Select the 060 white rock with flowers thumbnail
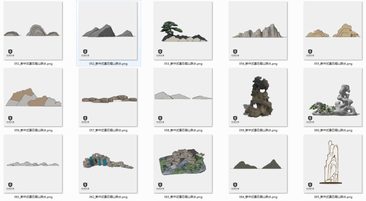 (333, 97)
